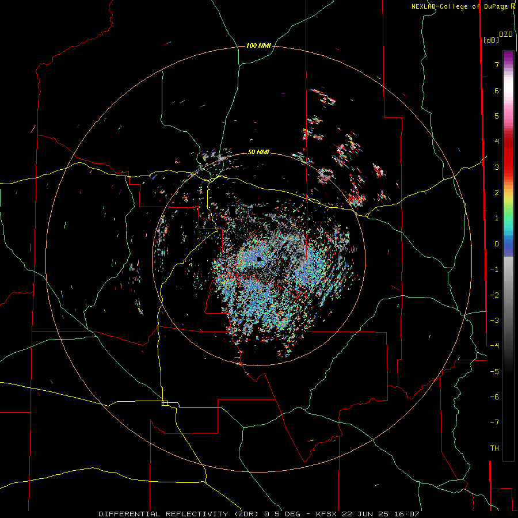Click the 7 value on the scale
Screen dimensions: 518x518
pos(497,64)
